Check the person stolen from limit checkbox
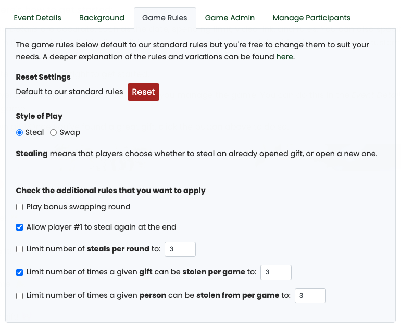Viewport: 401px width, 329px height. coord(20,296)
